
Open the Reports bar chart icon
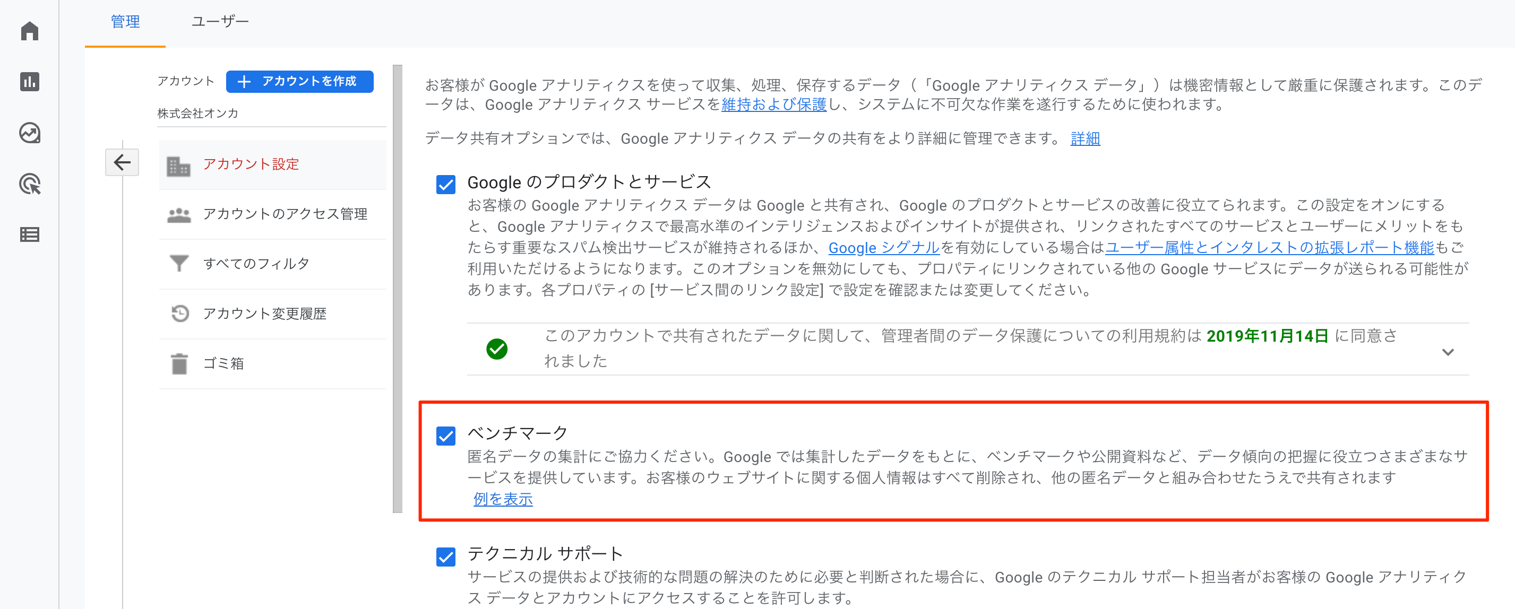click(x=29, y=82)
